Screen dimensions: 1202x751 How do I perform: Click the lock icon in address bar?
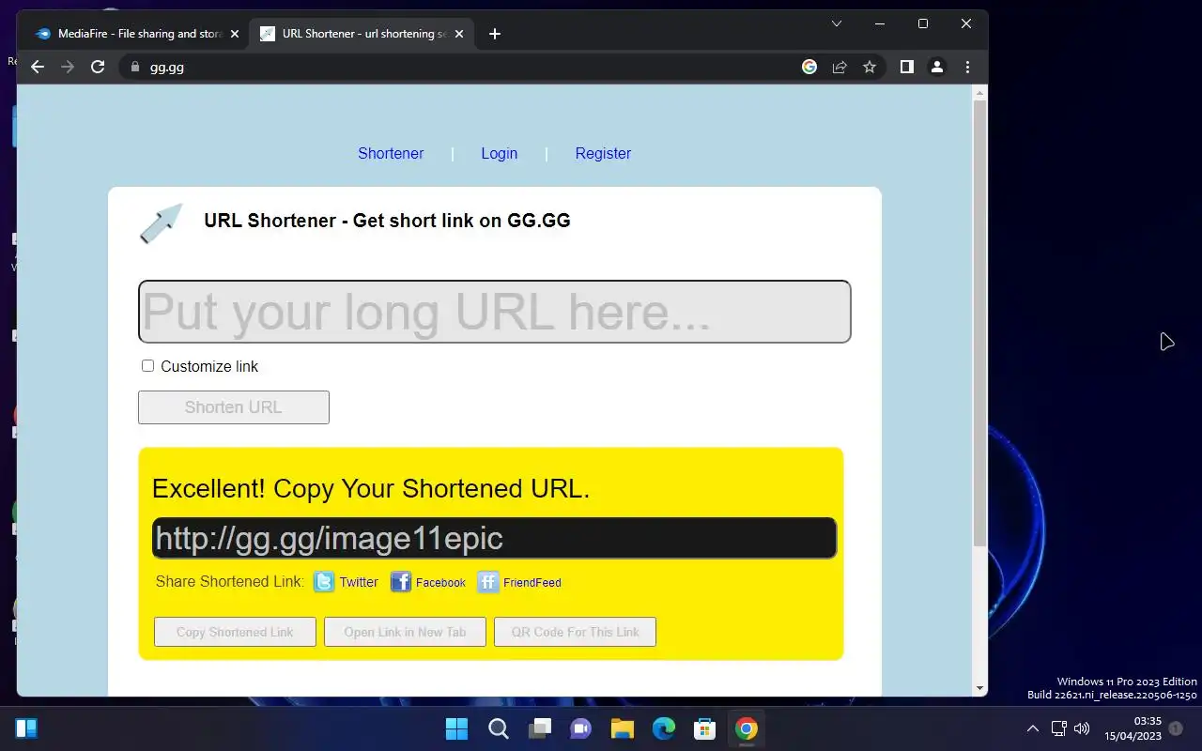(134, 67)
